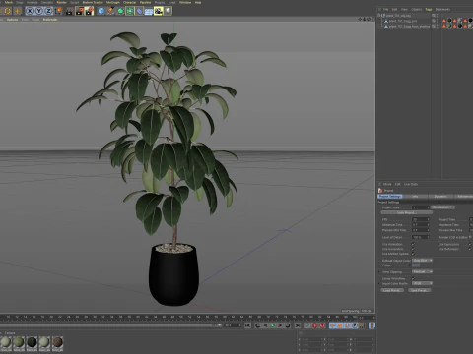Switch to the Dynamics tab in attributes
The height and width of the screenshot is (354, 473).
pos(440,196)
